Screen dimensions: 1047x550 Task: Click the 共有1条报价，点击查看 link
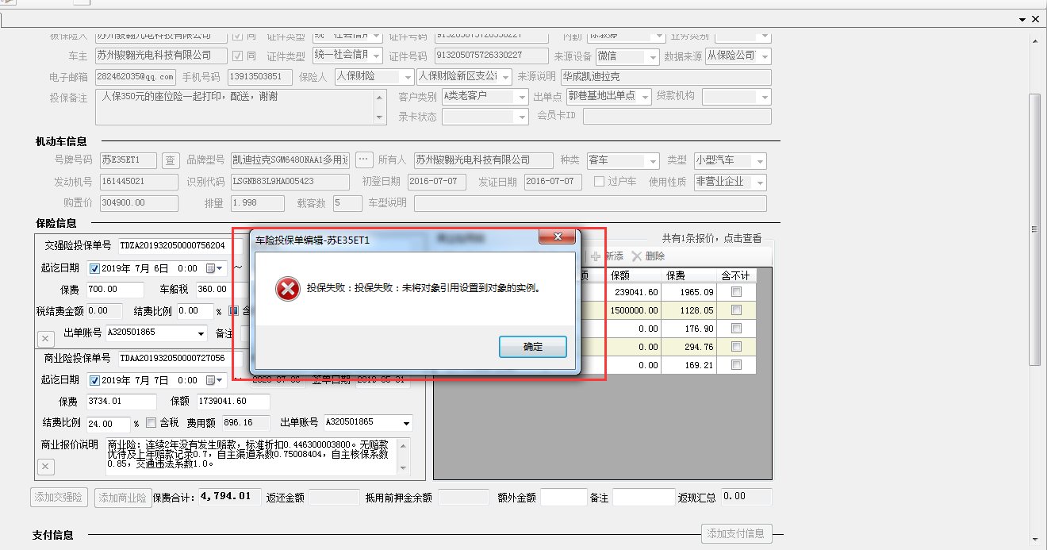tap(711, 238)
